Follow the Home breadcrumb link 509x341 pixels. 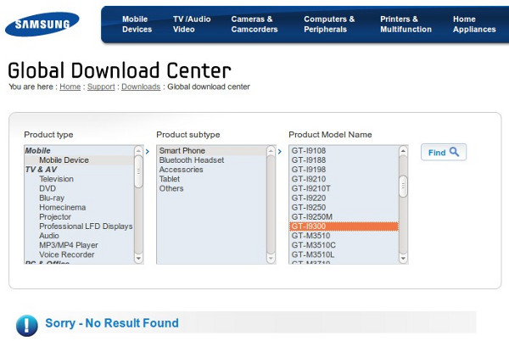70,87
